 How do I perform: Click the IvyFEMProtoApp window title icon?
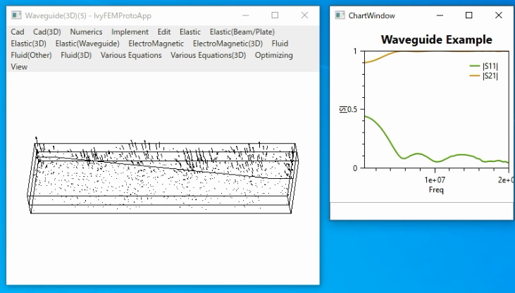coord(16,15)
